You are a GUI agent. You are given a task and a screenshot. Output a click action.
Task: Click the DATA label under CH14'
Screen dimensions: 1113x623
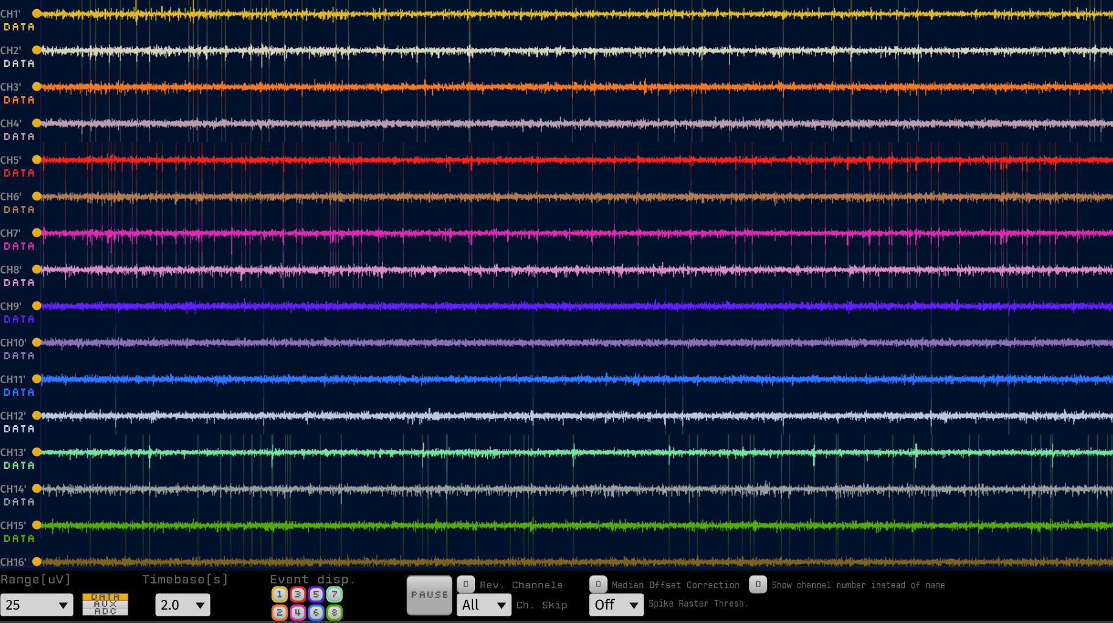(x=19, y=502)
